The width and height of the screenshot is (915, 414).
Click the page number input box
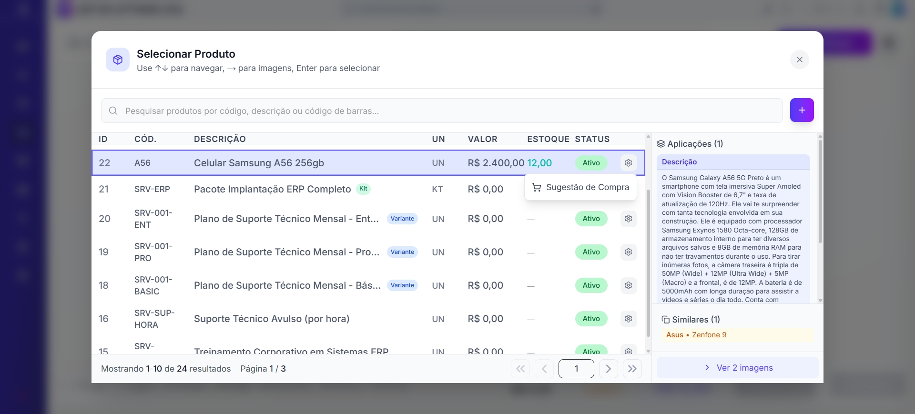[x=576, y=369]
